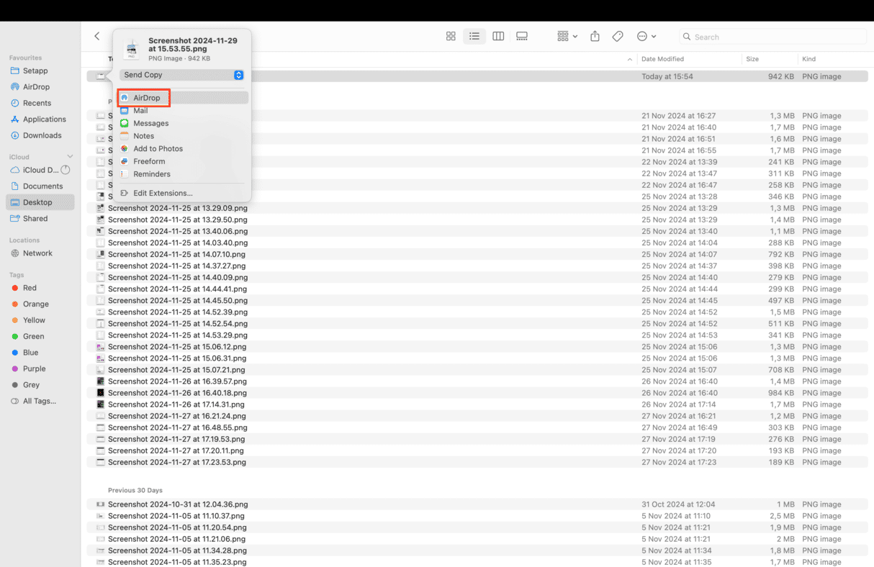This screenshot has width=874, height=567.
Task: Click the Search field
Action: coord(772,37)
